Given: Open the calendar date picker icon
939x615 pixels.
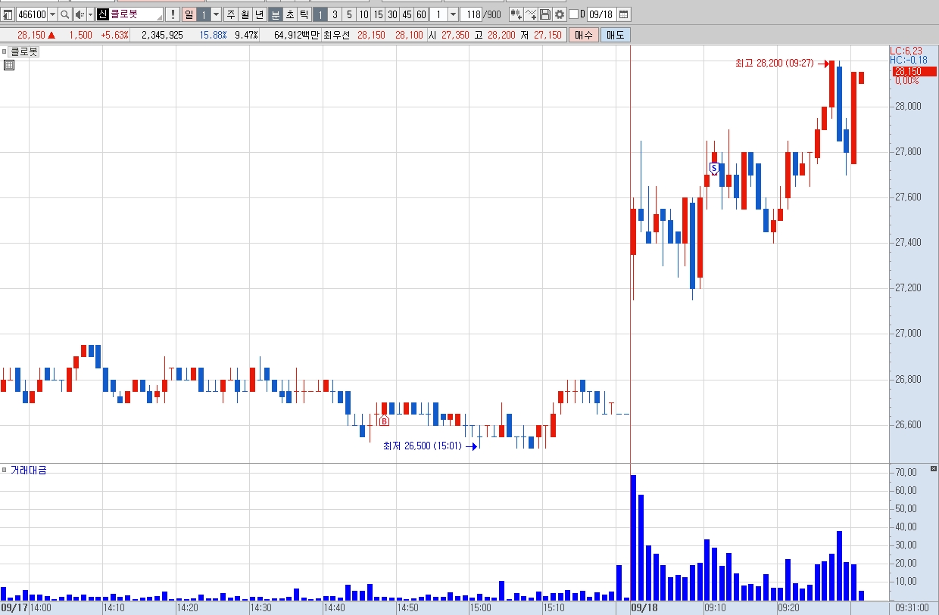Looking at the screenshot, I should tap(623, 14).
